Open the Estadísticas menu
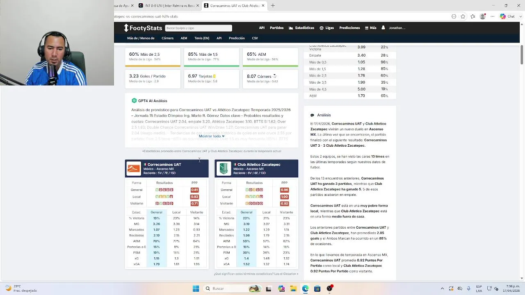Viewport: 525px width, 295px height. 301,28
